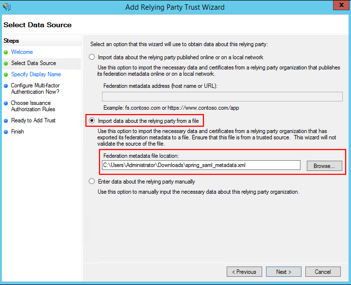Click the Steps heading
The image size is (351, 285).
pos(11,41)
